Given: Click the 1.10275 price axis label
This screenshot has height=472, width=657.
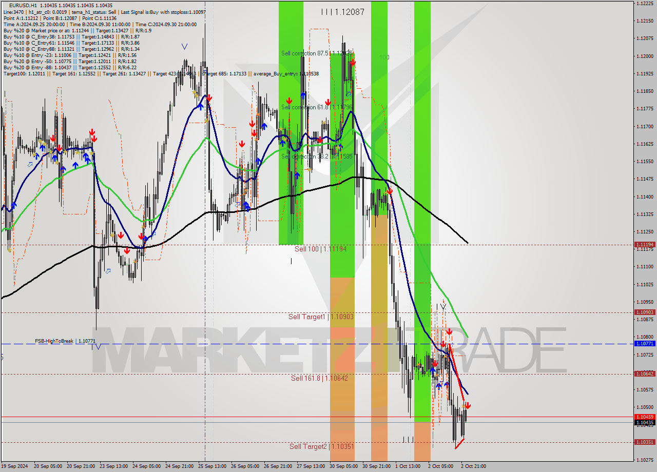Looking at the screenshot, I should pos(645,460).
